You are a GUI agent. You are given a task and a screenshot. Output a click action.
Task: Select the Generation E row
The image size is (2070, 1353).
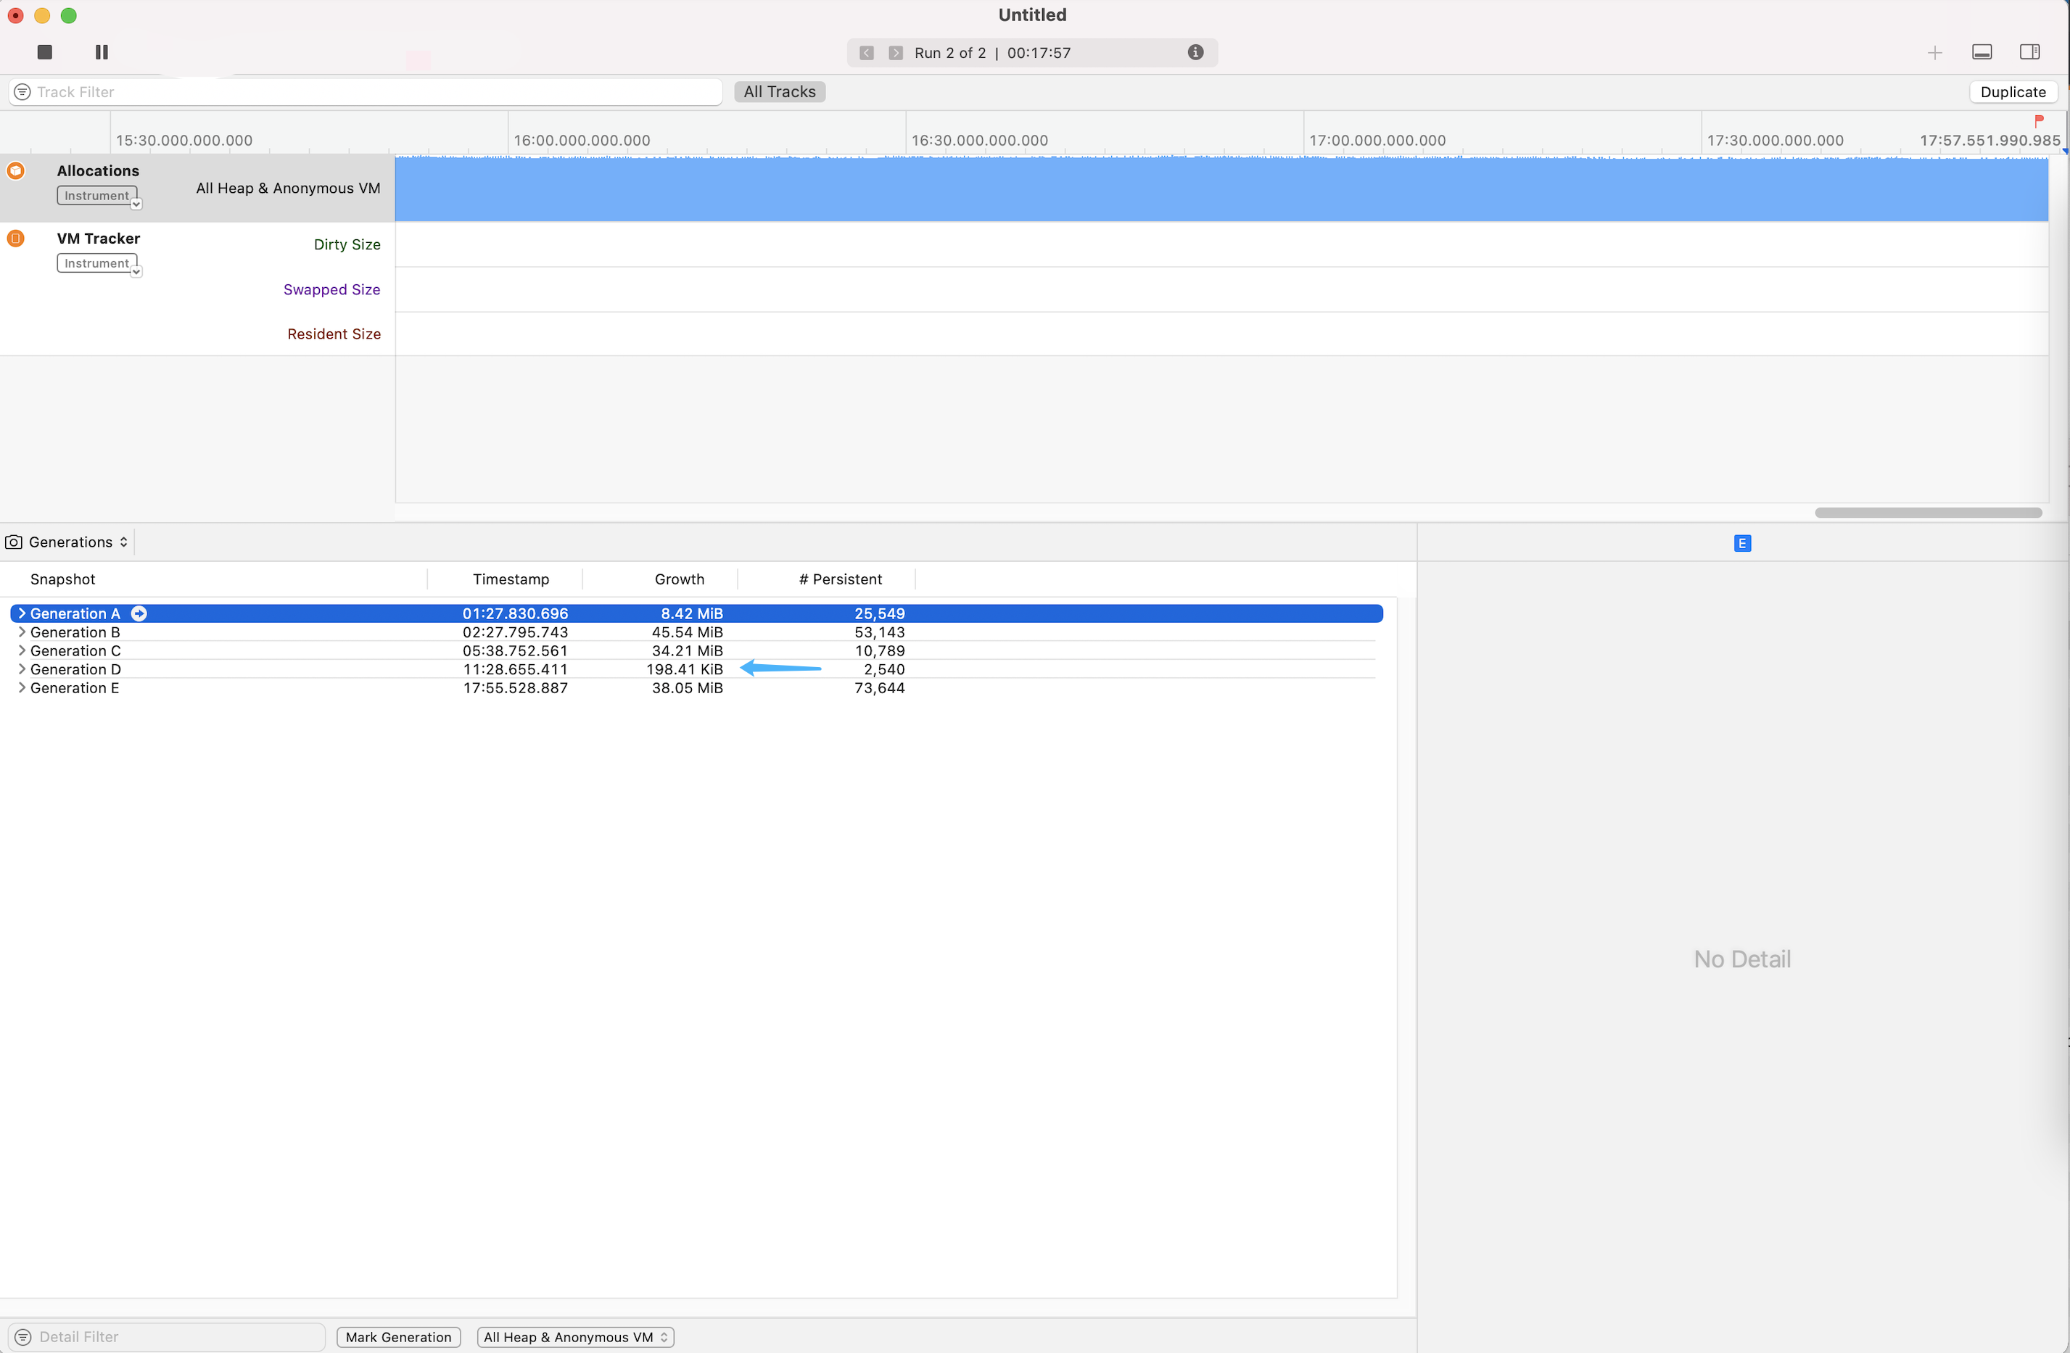[x=696, y=688]
